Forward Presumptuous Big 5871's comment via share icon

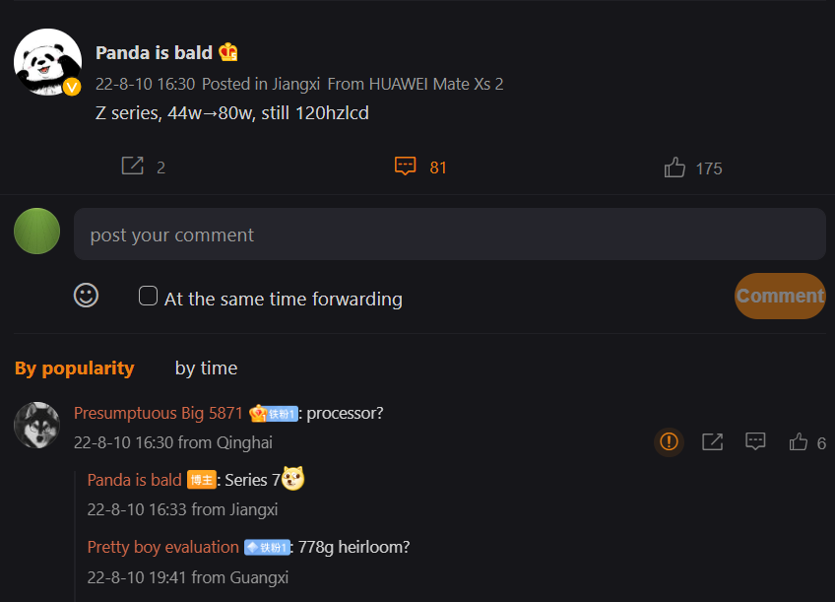[712, 441]
